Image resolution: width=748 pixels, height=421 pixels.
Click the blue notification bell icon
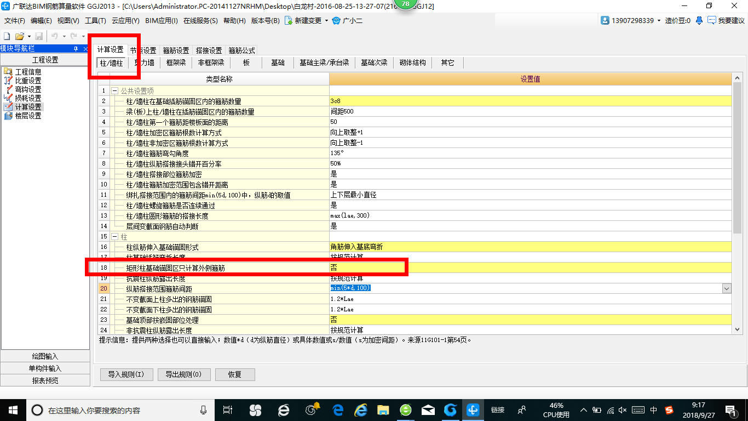(699, 20)
